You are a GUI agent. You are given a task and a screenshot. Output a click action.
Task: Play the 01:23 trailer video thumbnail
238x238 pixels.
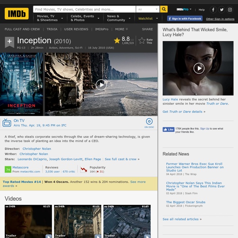click(78, 221)
